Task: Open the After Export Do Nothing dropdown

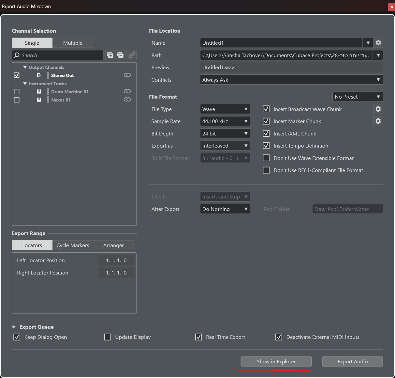Action: pyautogui.click(x=225, y=209)
